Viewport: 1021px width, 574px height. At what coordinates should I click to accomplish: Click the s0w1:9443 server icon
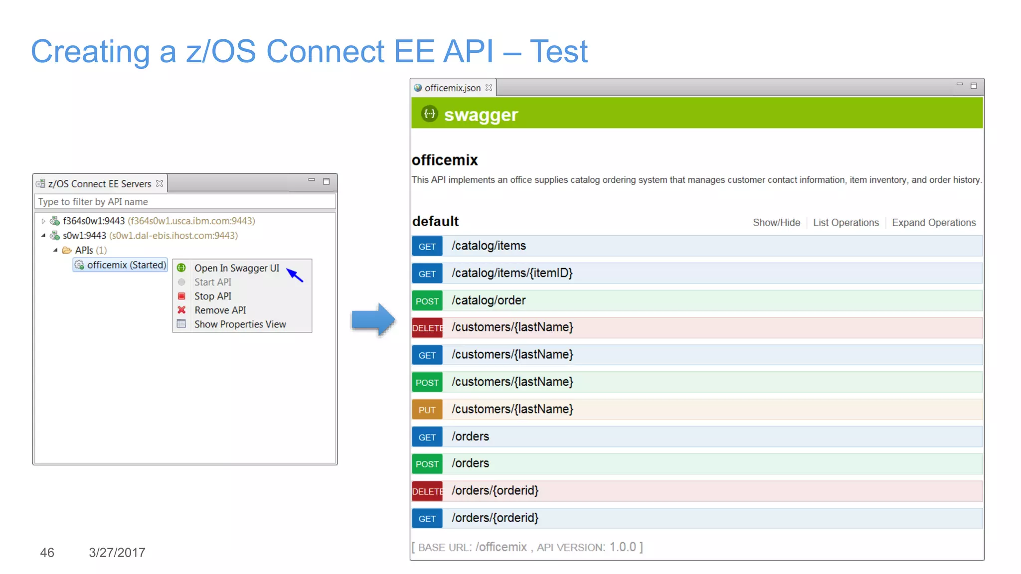click(55, 235)
